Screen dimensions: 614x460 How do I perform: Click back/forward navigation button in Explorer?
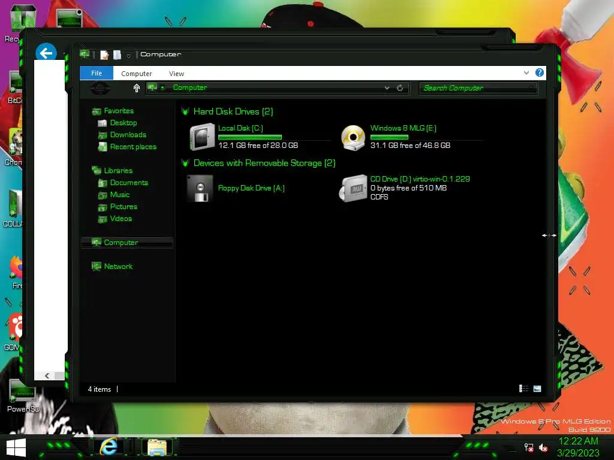click(100, 88)
